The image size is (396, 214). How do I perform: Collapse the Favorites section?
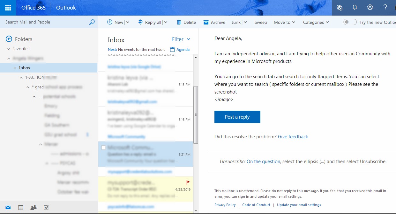point(9,49)
